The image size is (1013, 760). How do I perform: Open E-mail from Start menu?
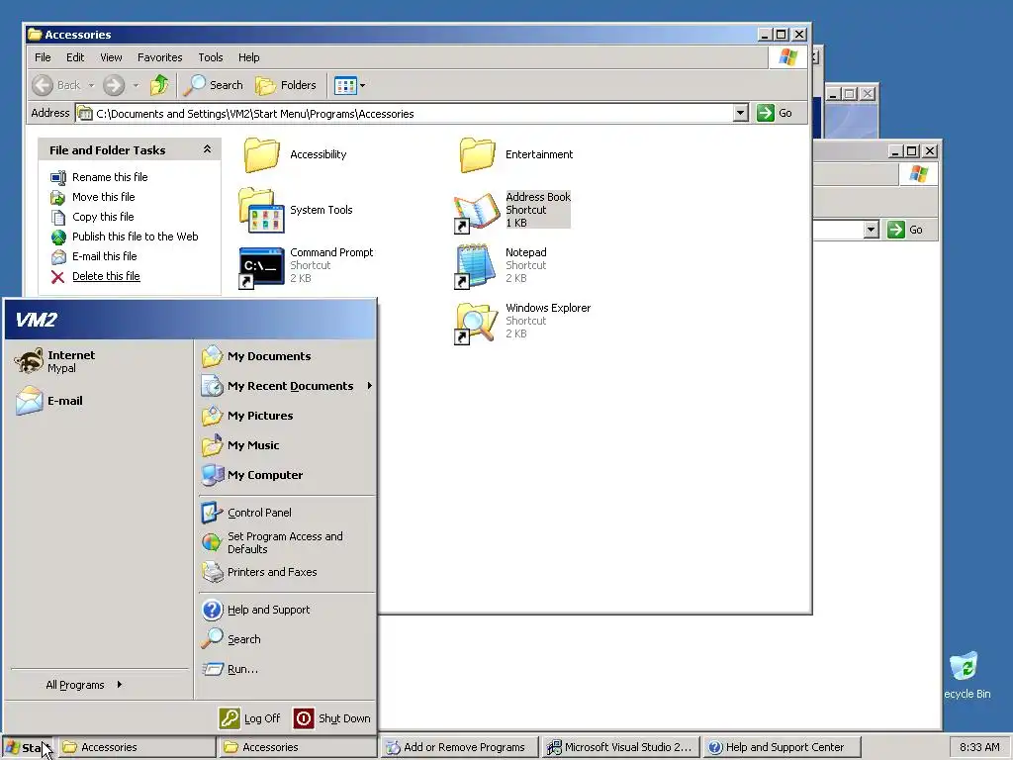click(x=99, y=401)
